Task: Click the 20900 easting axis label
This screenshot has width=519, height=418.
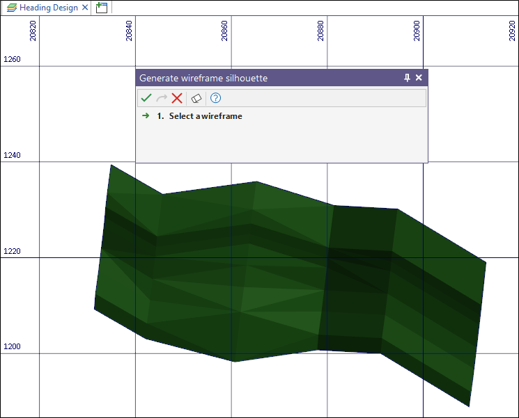Action: pos(417,31)
